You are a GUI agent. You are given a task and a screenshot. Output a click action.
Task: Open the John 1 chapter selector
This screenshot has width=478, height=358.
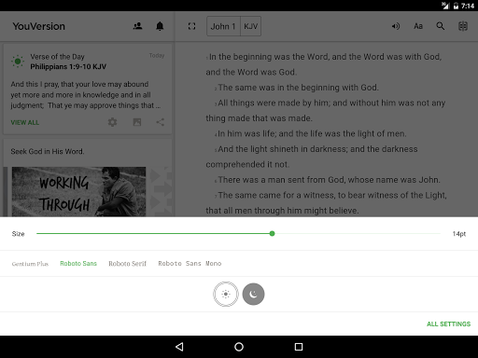[x=223, y=26]
